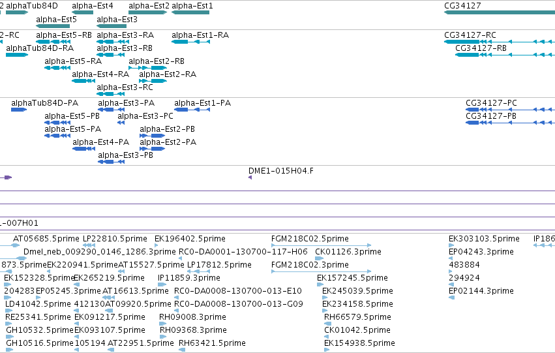Click protein alpha-Est3-PB
Image resolution: width=555 pixels, height=353 pixels.
111,162
